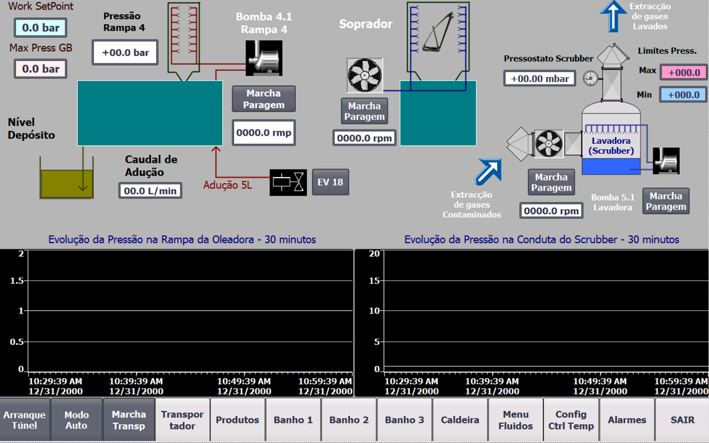Select the Max pressure limit field
This screenshot has height=443, width=709.
pyautogui.click(x=683, y=72)
